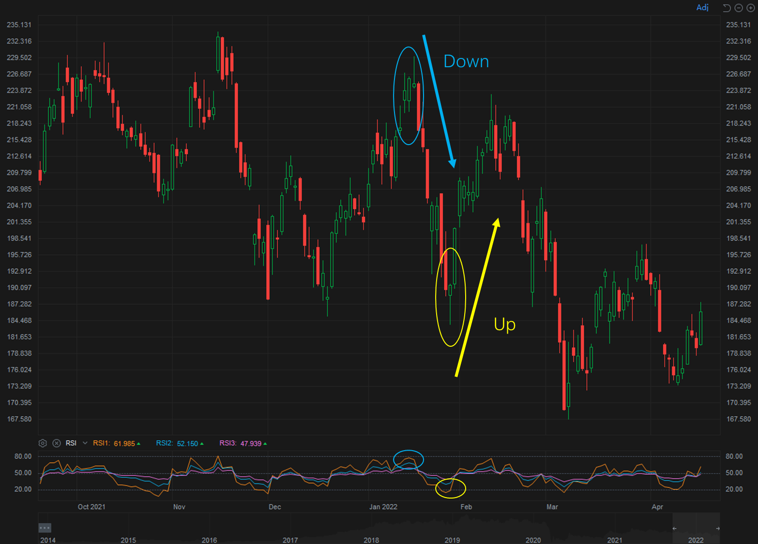
Task: Click the 209.799 price label on left axis
Action: 19,173
